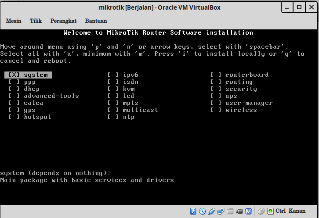Toggle the ipv6 package checkbox
319x218 pixels.
(x=113, y=75)
